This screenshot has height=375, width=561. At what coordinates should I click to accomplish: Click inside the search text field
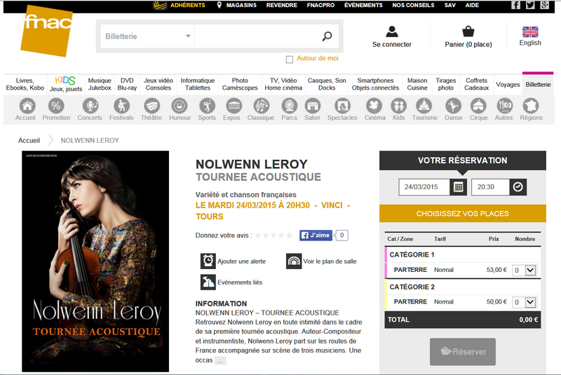point(257,36)
